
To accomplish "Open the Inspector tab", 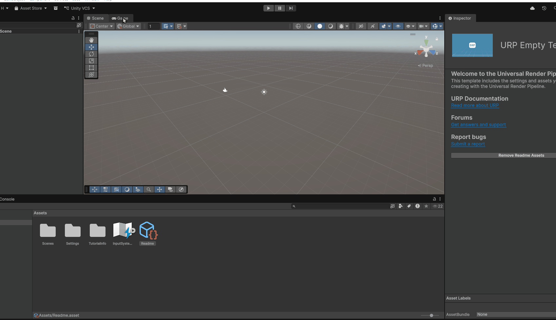I will click(460, 18).
